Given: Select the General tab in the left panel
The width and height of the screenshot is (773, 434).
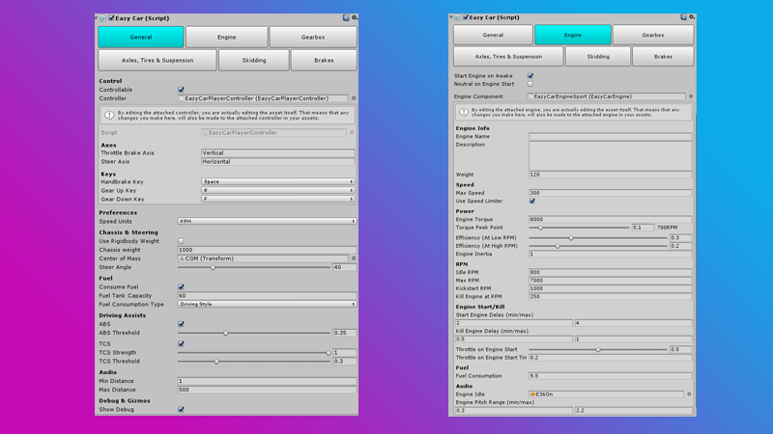Looking at the screenshot, I should 141,37.
